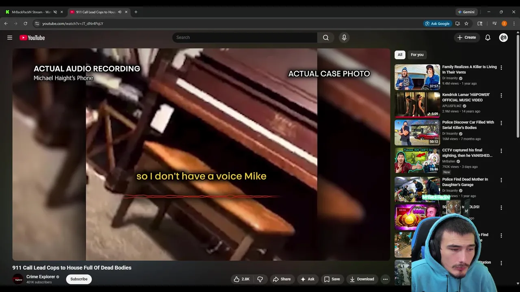Share this video
Viewport: 520px width, 292px height.
pos(282,279)
